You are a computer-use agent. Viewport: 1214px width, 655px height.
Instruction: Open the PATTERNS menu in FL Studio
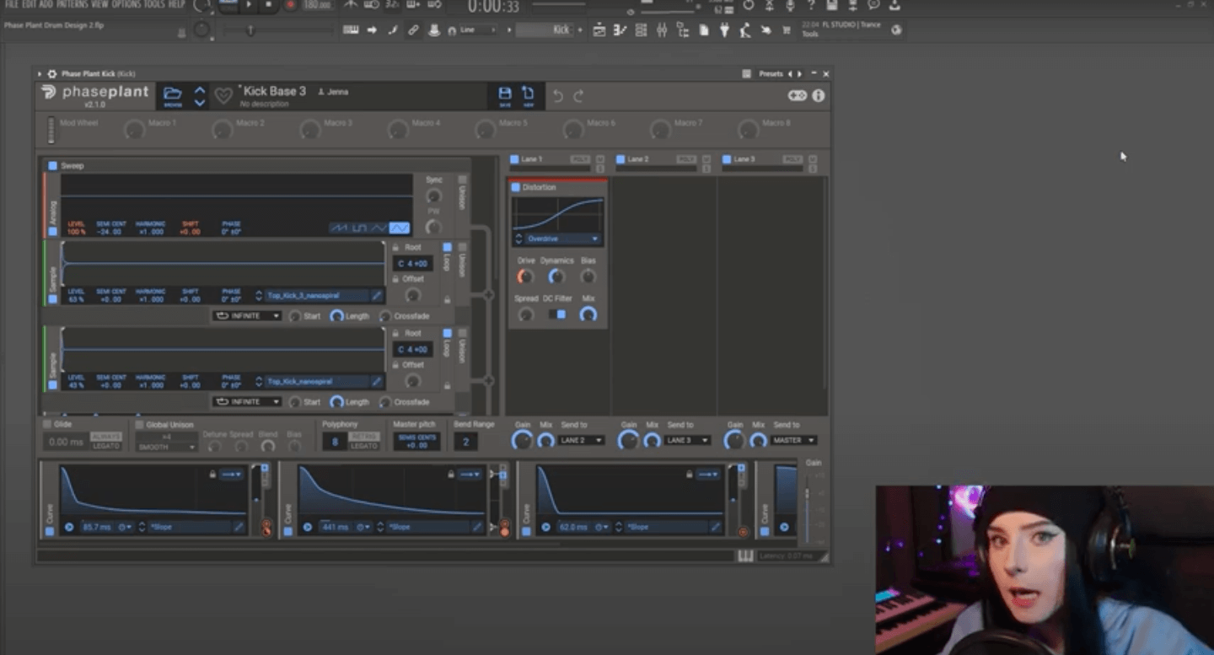72,4
